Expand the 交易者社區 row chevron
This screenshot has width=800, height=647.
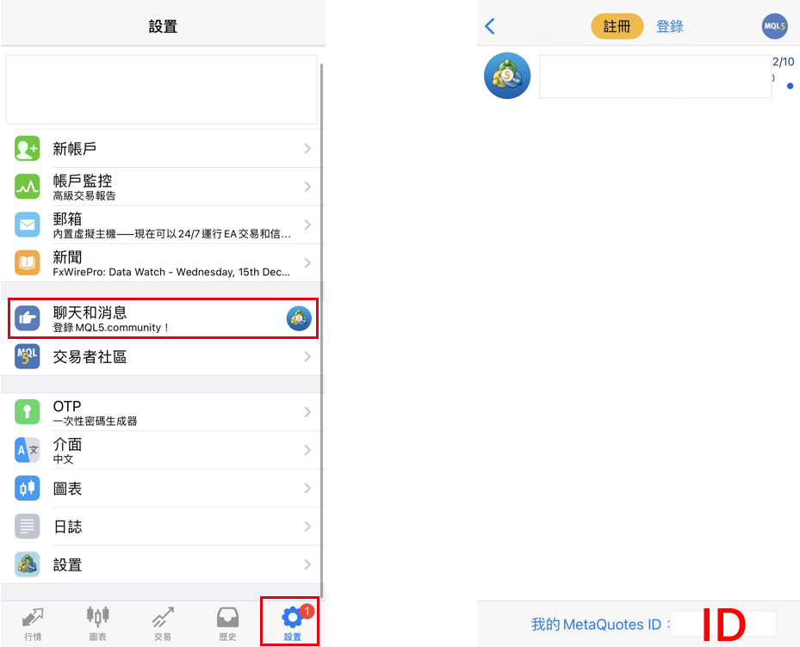pyautogui.click(x=307, y=356)
